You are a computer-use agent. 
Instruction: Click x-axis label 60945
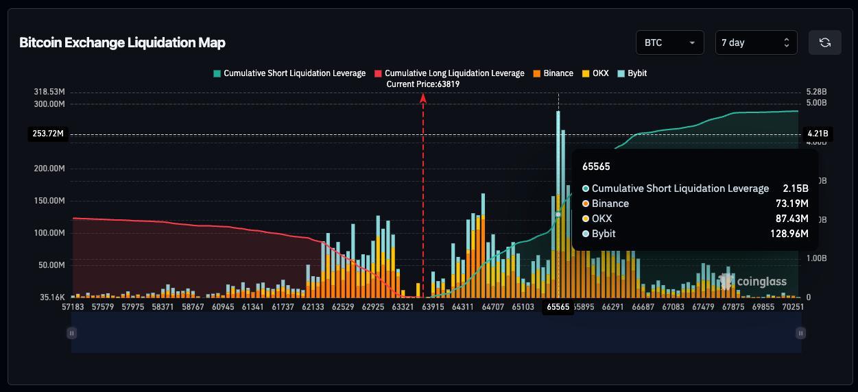click(223, 307)
